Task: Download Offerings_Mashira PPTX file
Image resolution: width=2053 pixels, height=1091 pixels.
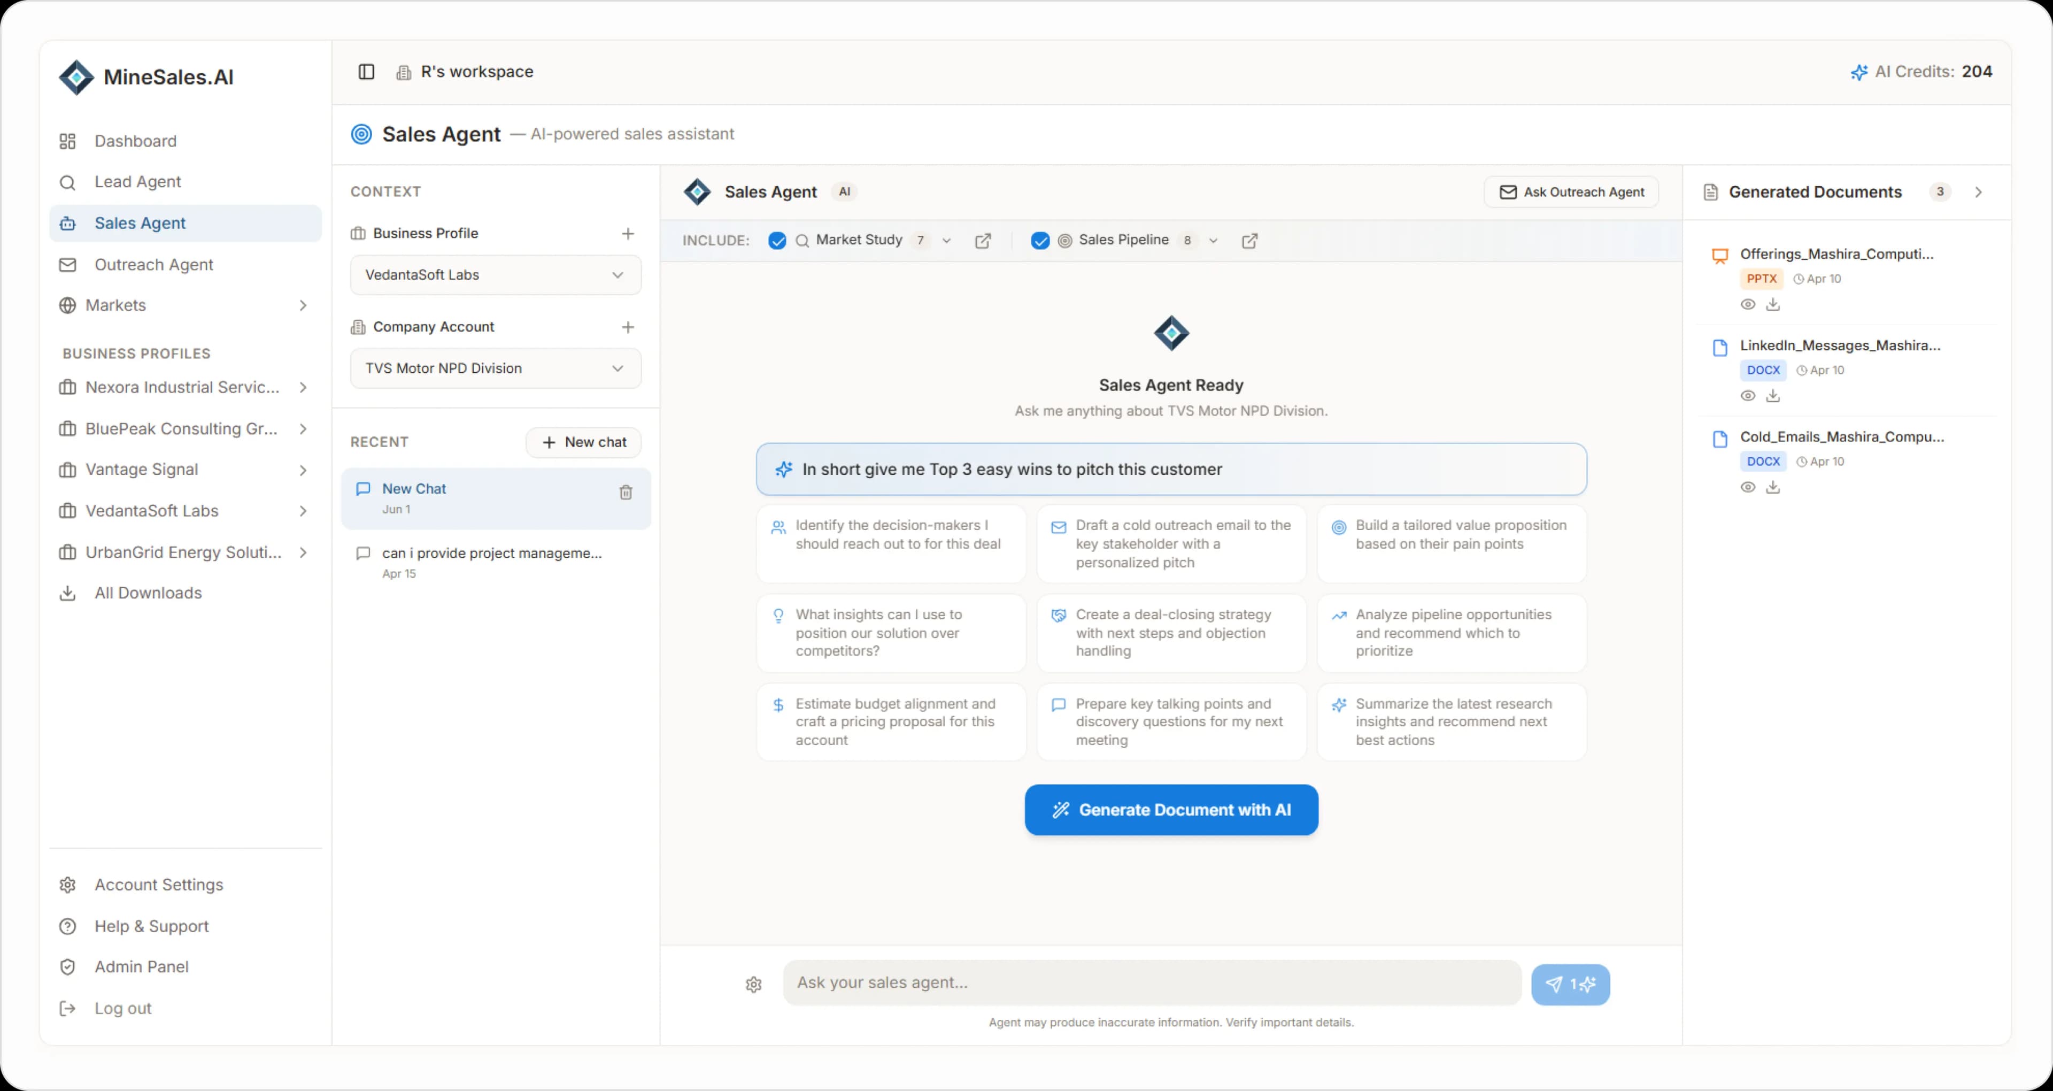Action: [1772, 305]
